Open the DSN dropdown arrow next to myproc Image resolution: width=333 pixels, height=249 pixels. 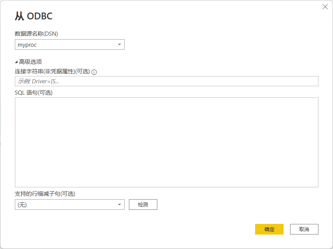[x=119, y=45]
